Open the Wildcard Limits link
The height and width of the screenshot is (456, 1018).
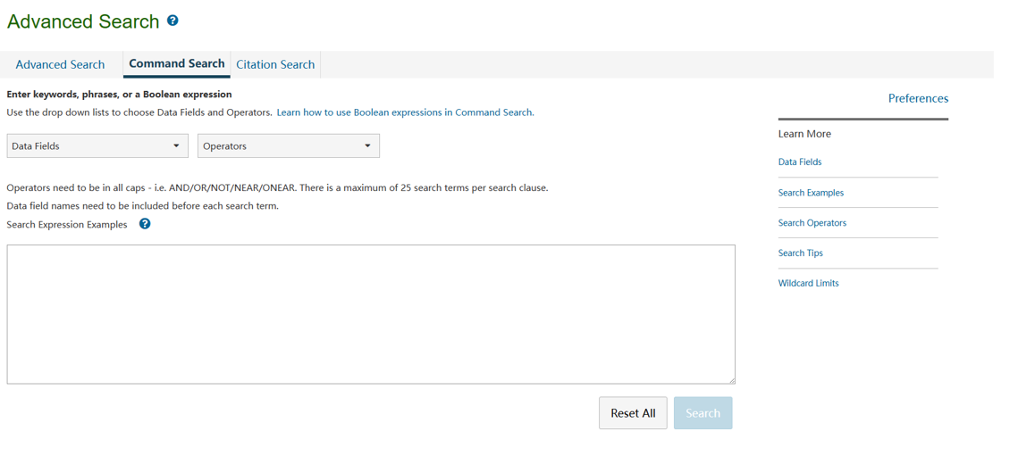click(808, 283)
